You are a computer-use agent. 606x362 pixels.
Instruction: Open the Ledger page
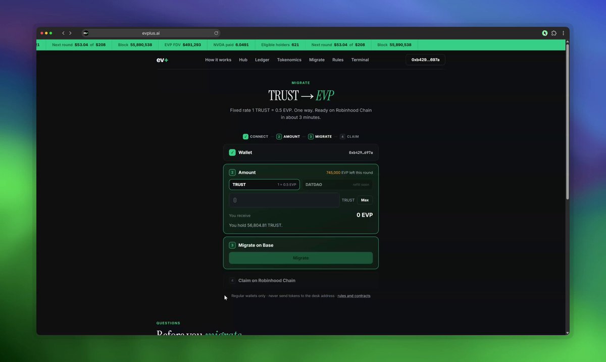(262, 60)
